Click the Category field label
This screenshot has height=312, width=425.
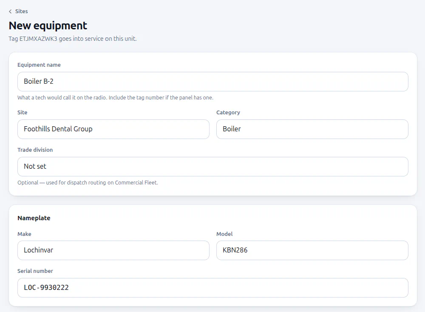coord(228,113)
